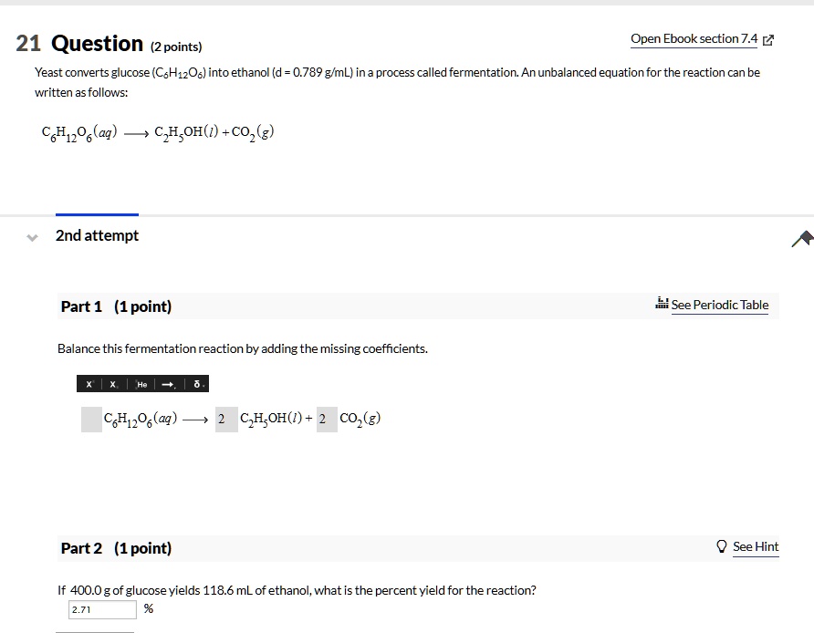
Task: Choose the isotope He notation tool
Action: pos(141,384)
